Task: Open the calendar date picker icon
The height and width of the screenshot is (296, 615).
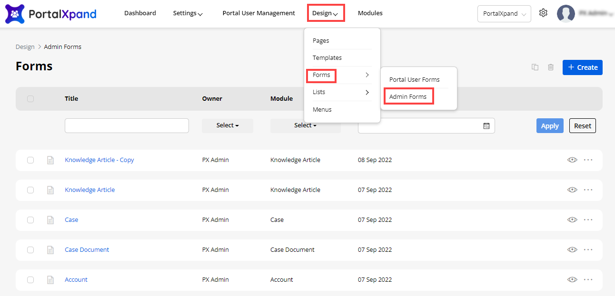Action: tap(486, 126)
